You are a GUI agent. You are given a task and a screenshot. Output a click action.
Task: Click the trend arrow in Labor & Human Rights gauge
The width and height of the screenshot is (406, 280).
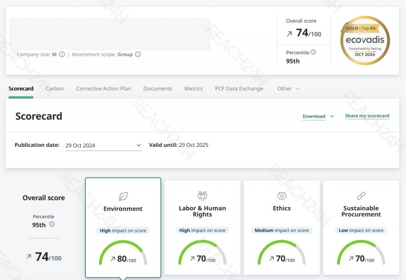pyautogui.click(x=192, y=258)
